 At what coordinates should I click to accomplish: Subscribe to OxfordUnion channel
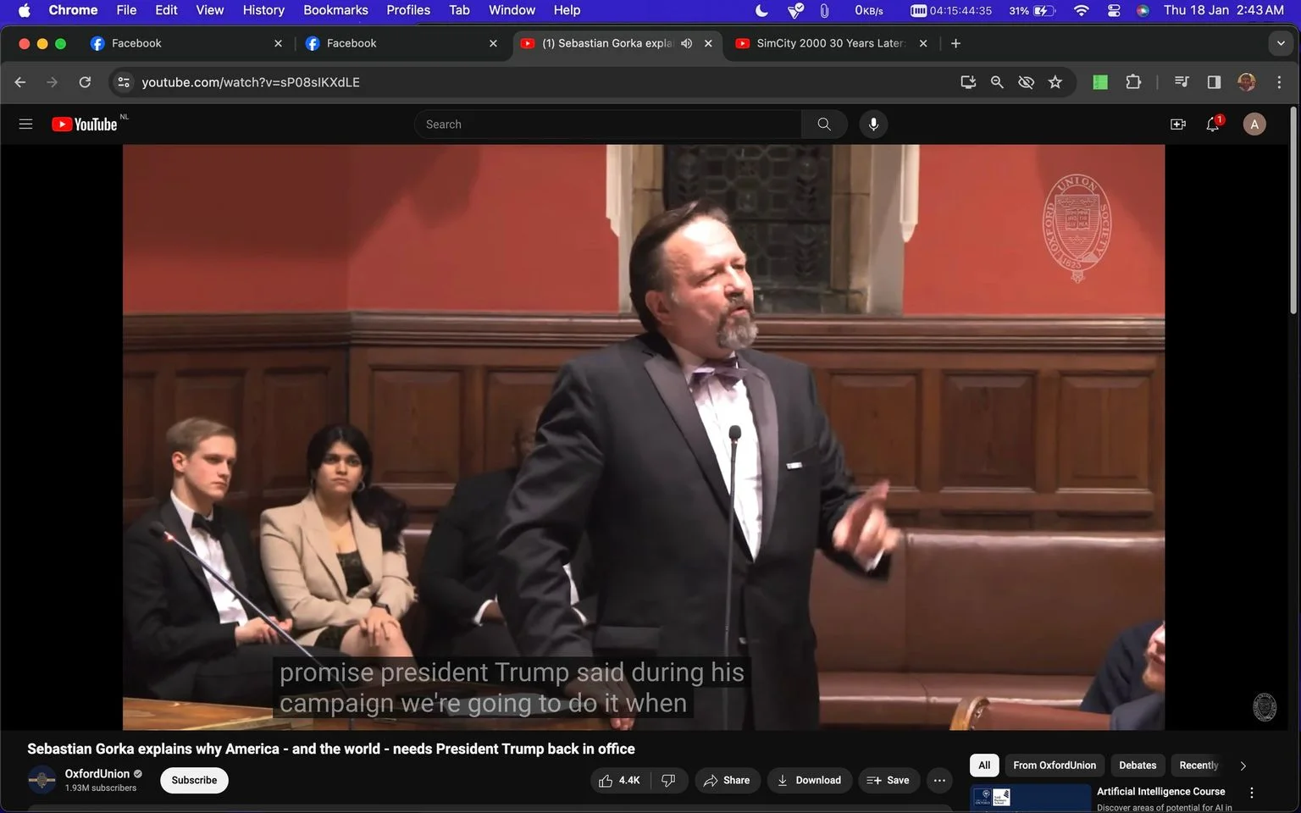click(x=194, y=781)
